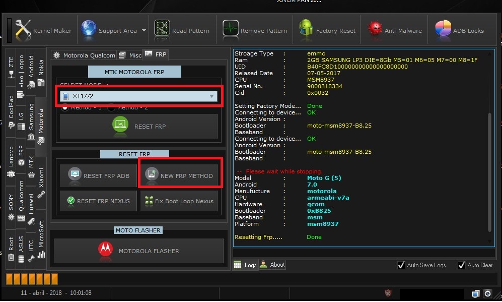Choose the Method - 1 radio button
Viewport: 502px width, 302px height.
[65, 107]
